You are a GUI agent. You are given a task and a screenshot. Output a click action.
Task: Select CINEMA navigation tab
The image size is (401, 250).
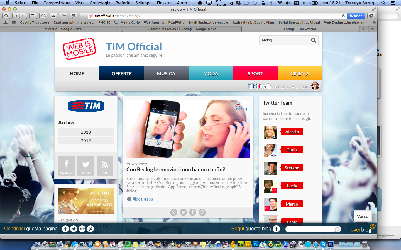(x=300, y=74)
